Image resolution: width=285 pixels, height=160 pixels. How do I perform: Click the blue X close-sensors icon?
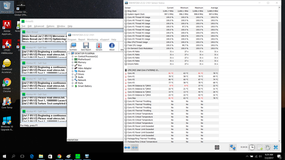pyautogui.click(x=276, y=147)
